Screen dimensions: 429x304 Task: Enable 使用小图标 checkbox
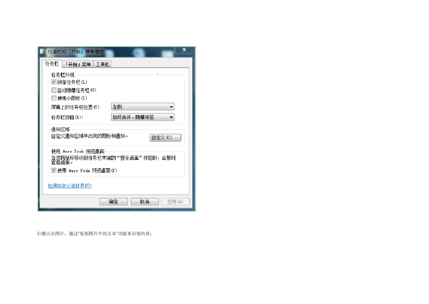(x=54, y=98)
